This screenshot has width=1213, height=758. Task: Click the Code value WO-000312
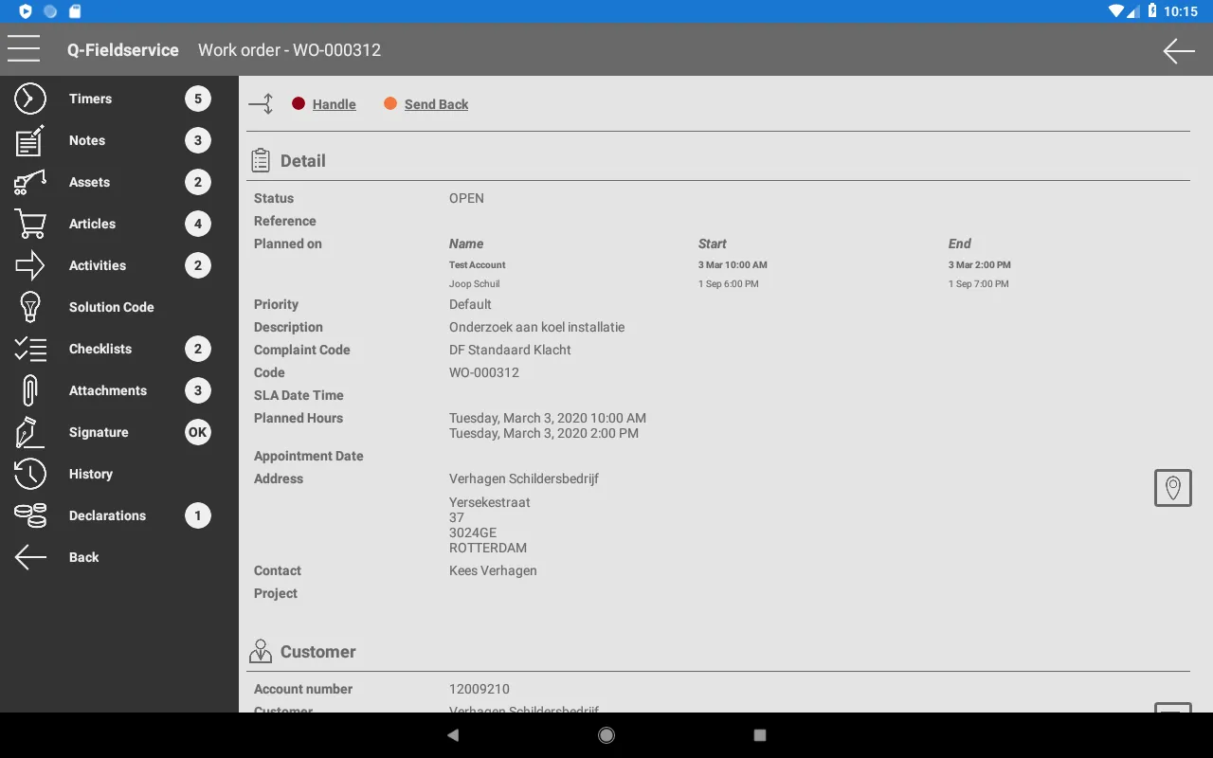[484, 372]
